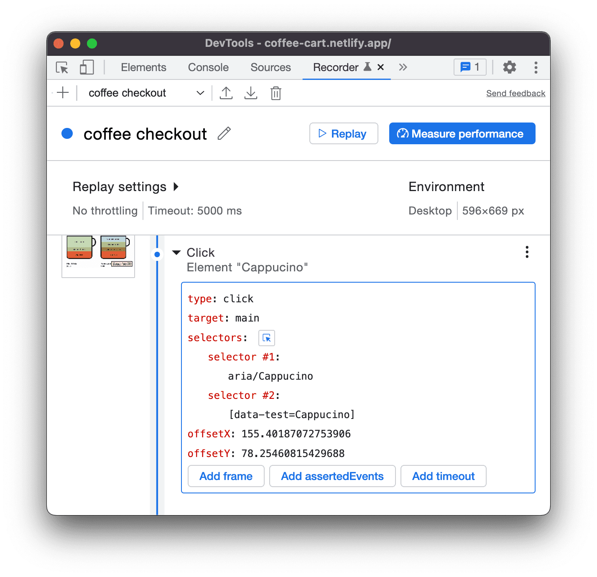Open DevTools settings gear
Viewport: 597px width, 577px height.
click(x=509, y=67)
